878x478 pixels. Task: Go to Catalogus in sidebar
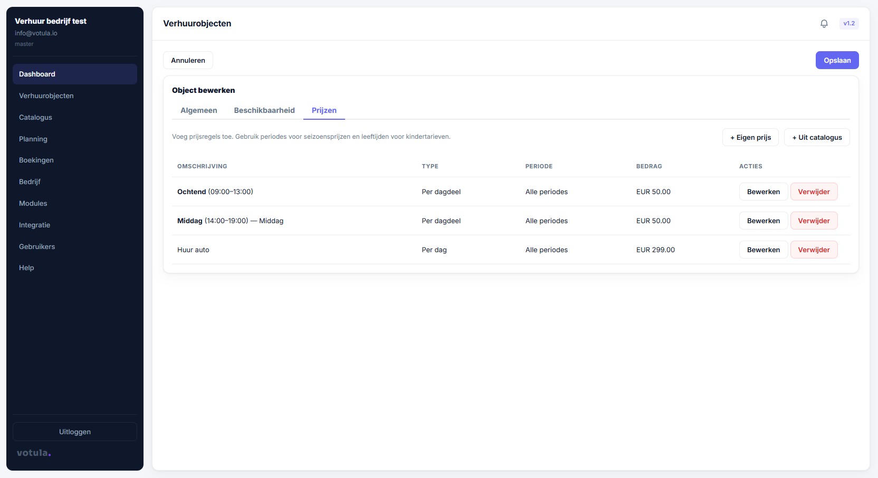(35, 117)
